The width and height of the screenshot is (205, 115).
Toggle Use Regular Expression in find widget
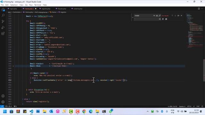point(160,16)
